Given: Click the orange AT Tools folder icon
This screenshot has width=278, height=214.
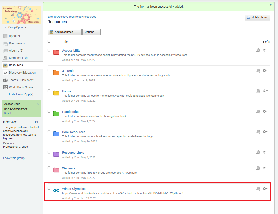Looking at the screenshot, I should tap(56, 73).
